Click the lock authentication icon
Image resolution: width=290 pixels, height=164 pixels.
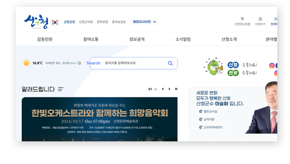pyautogui.click(x=260, y=19)
